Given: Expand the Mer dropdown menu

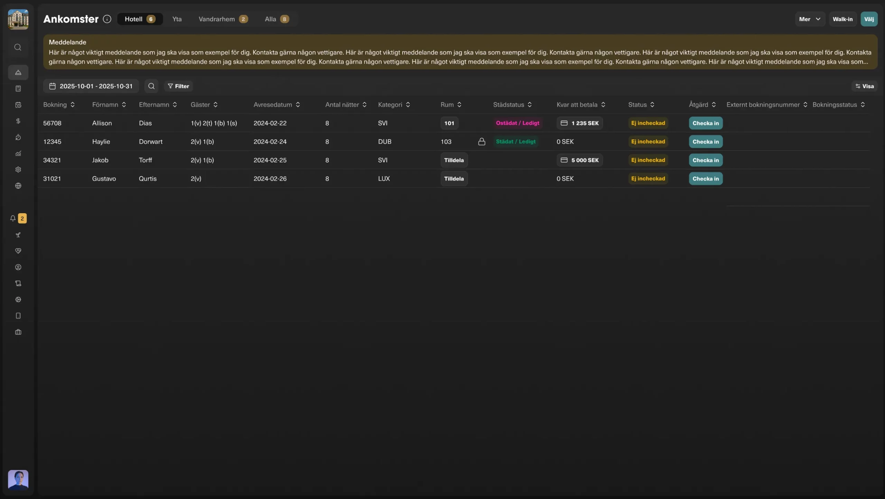Looking at the screenshot, I should pos(810,19).
